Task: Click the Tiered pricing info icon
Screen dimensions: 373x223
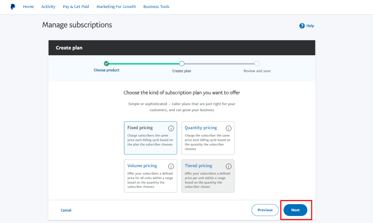Action: click(x=229, y=166)
